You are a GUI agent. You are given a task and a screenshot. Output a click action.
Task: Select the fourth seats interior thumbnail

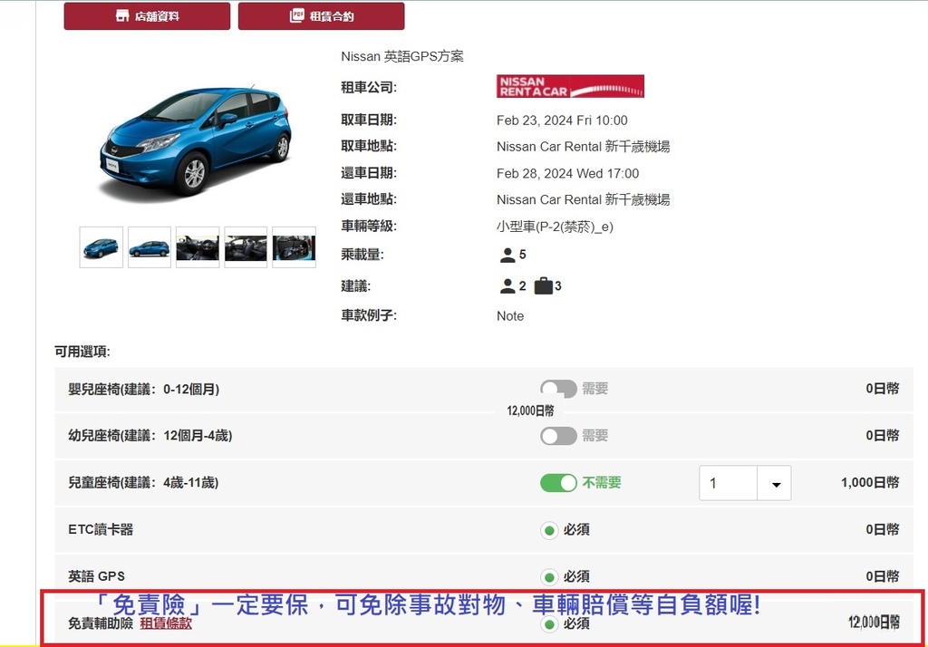(246, 246)
